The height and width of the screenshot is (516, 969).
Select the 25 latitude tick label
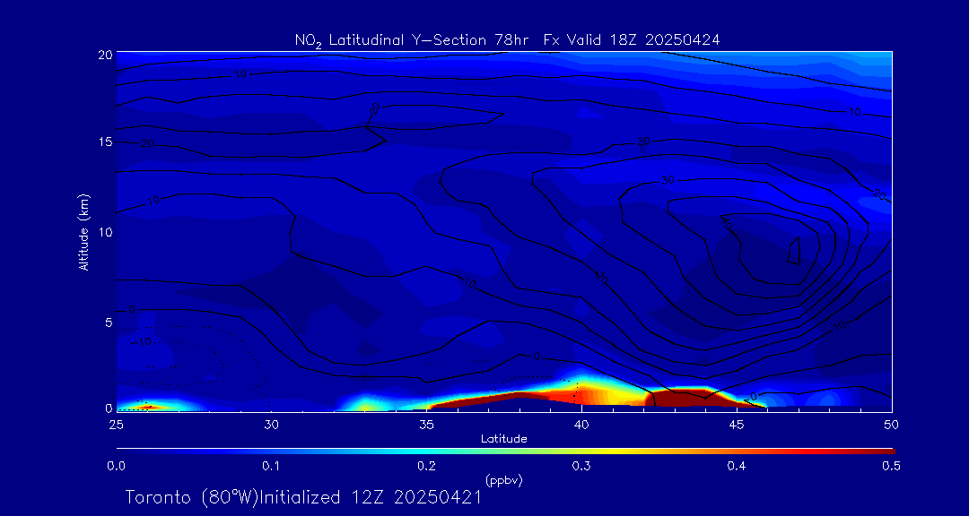click(x=116, y=423)
